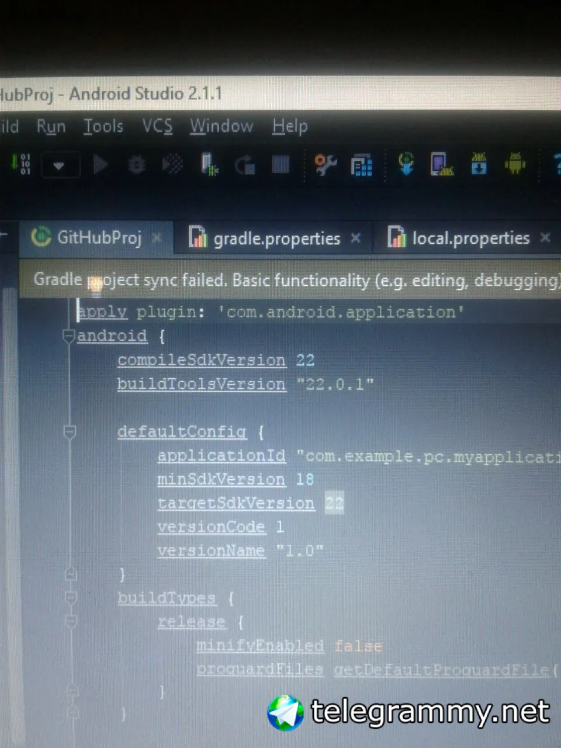Click the compileSdkVersion property
This screenshot has height=748, width=561.
tap(202, 360)
